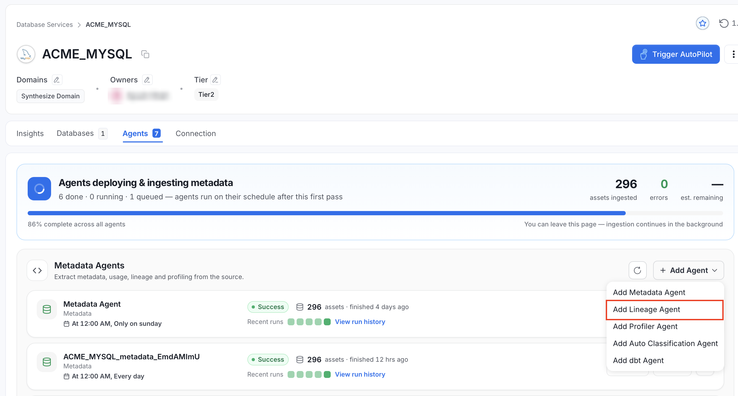Click the Tier2 badge
This screenshot has width=738, height=396.
pyautogui.click(x=206, y=95)
